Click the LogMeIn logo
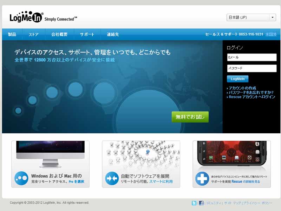281x211 pixels. pyautogui.click(x=26, y=17)
